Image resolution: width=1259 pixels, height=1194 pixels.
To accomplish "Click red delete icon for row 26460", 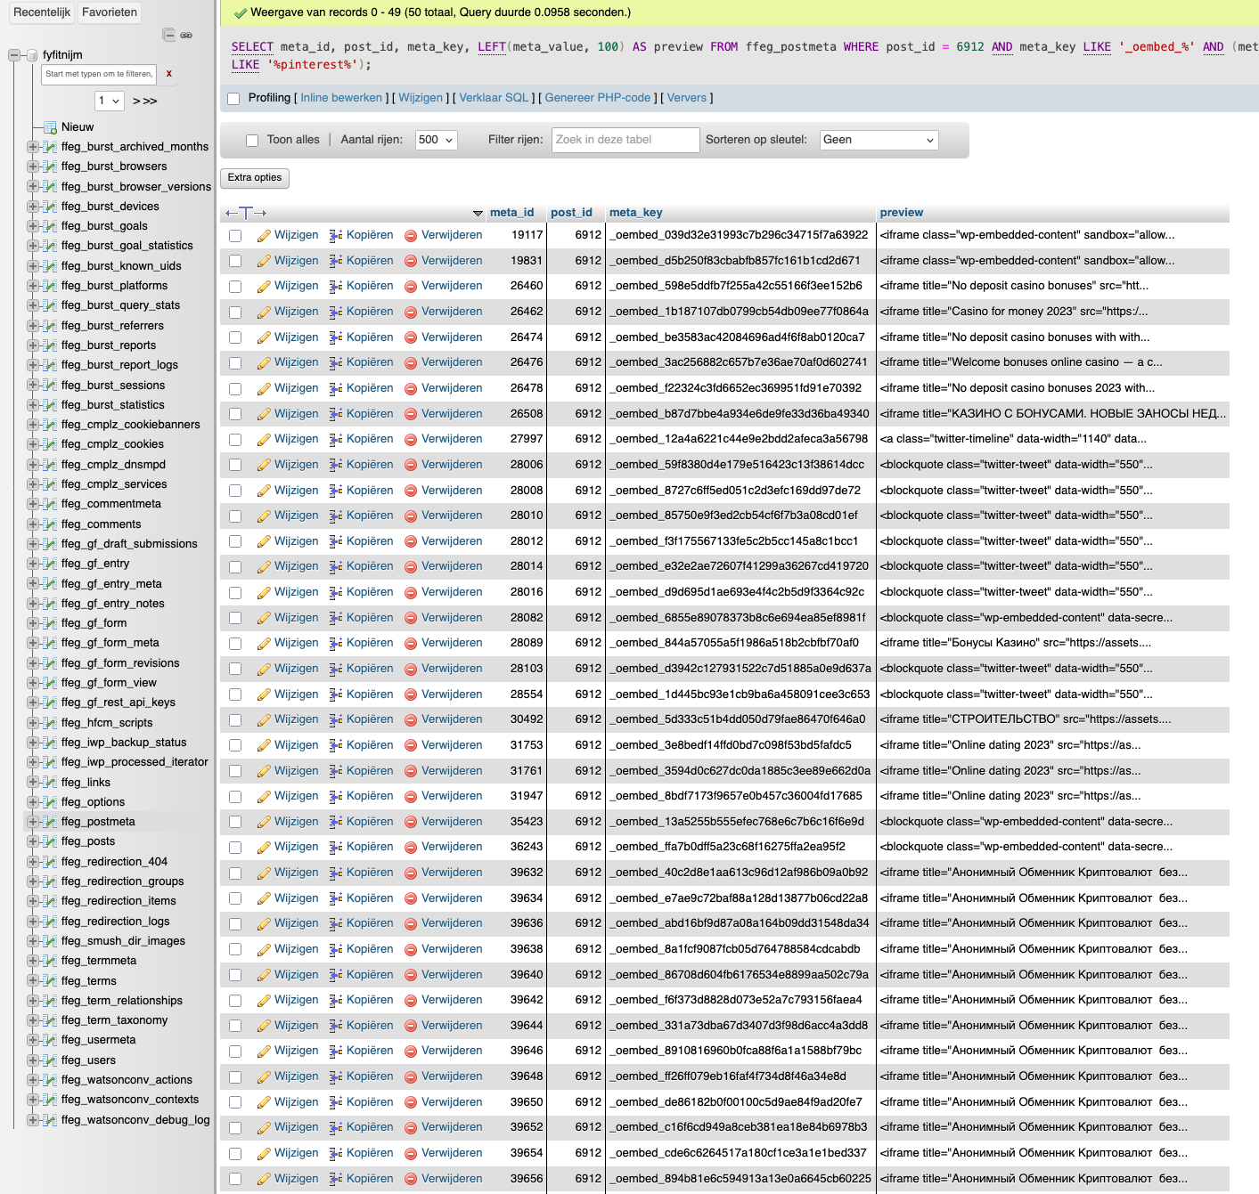I will tap(411, 287).
